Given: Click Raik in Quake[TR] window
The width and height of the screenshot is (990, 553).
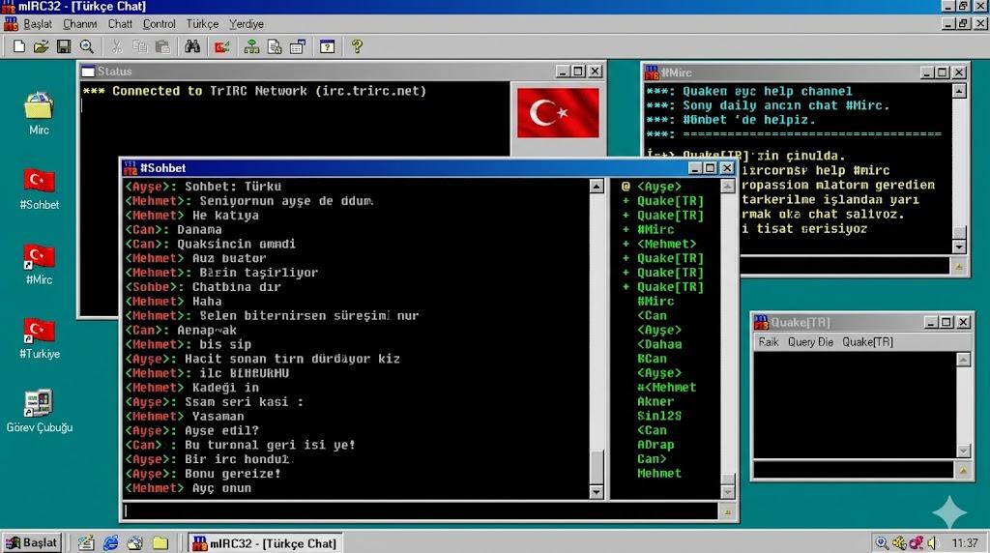Looking at the screenshot, I should coord(769,342).
